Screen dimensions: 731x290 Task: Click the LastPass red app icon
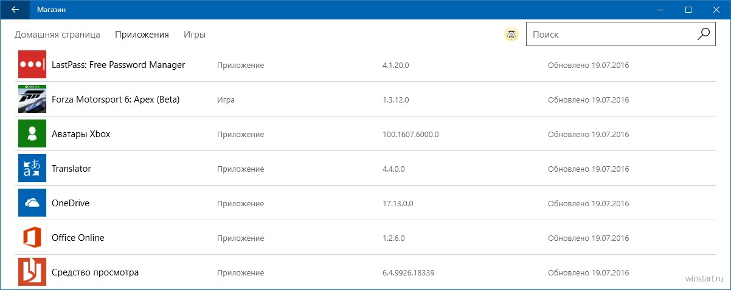32,64
